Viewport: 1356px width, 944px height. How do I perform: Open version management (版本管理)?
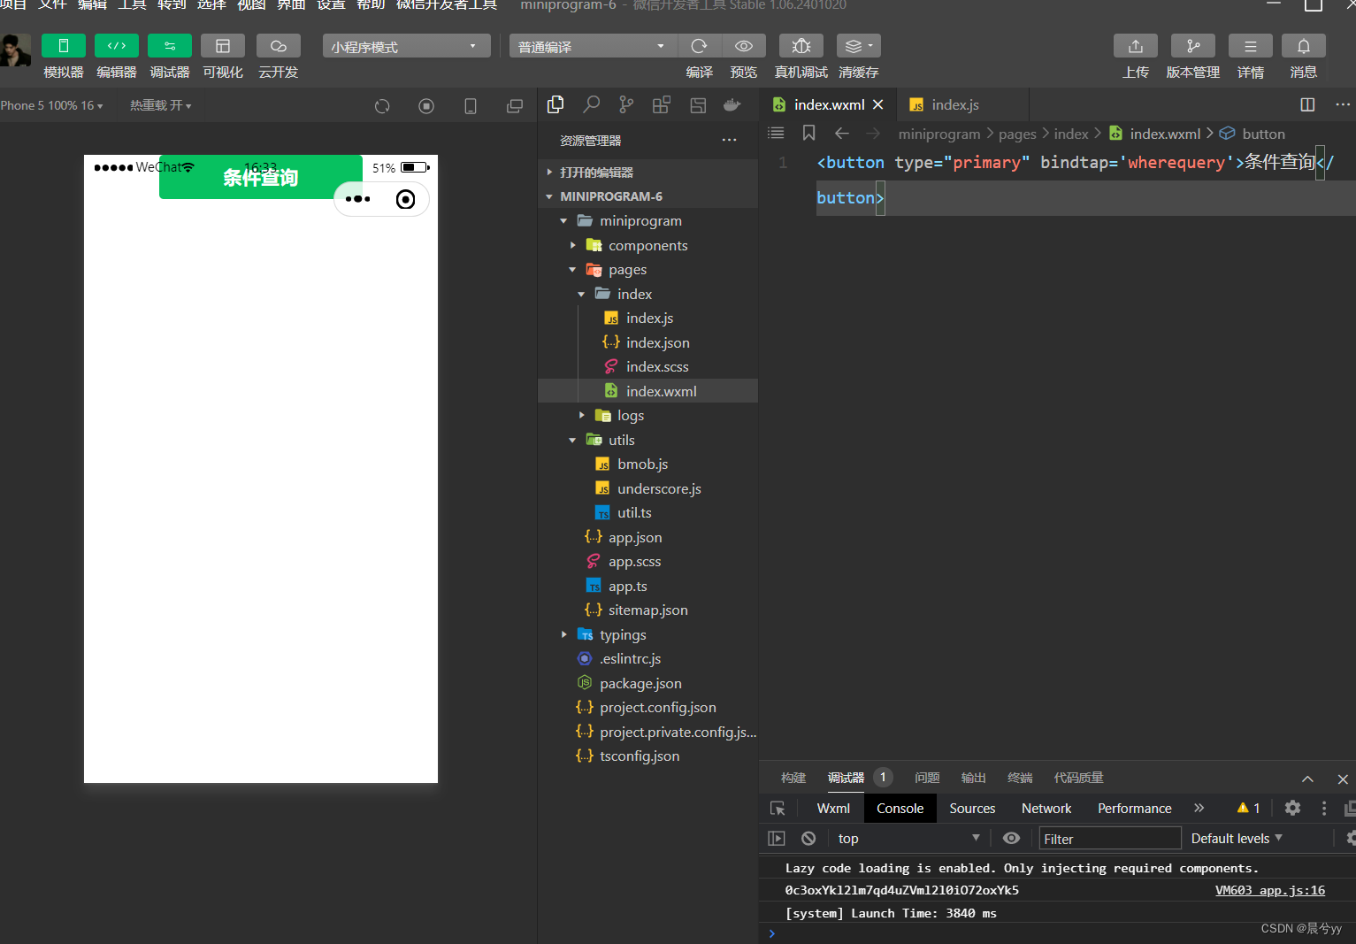pyautogui.click(x=1193, y=46)
